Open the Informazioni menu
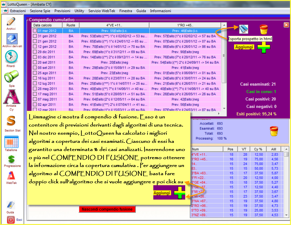The height and width of the screenshot is (225, 291). pyautogui.click(x=160, y=11)
